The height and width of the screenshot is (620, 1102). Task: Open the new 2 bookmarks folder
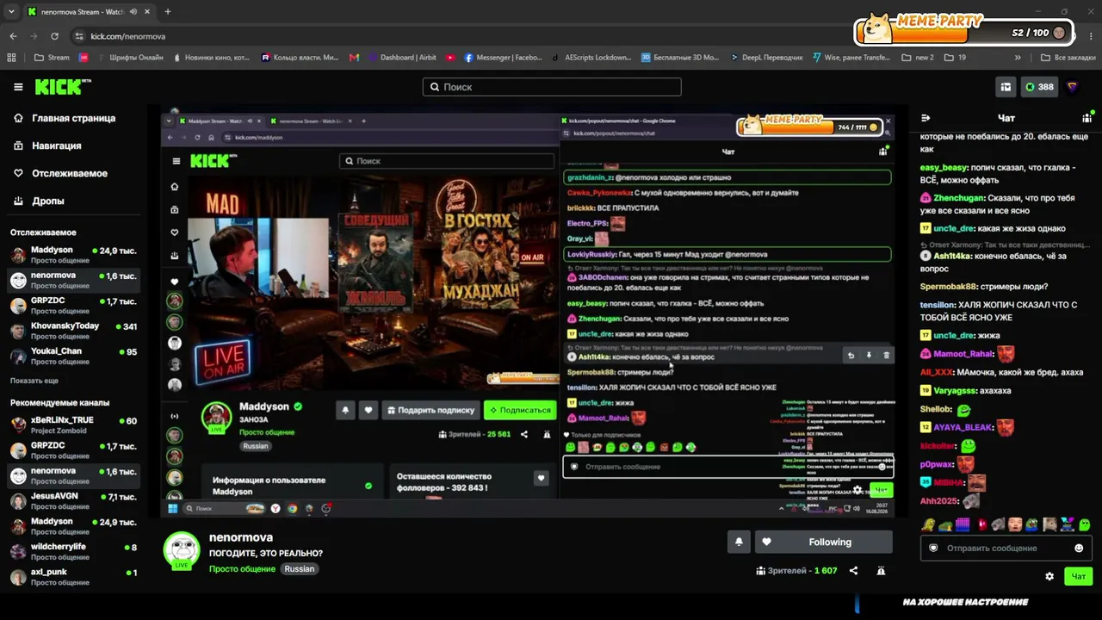tap(918, 58)
